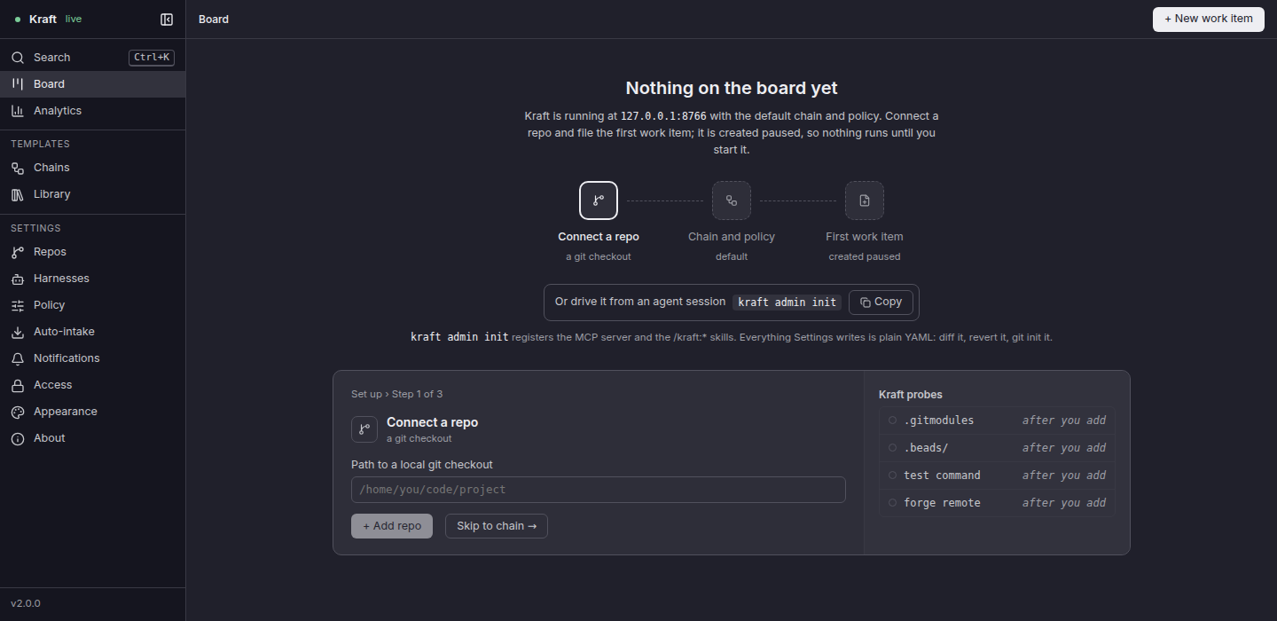Click the Kraft app name in header

pos(43,20)
